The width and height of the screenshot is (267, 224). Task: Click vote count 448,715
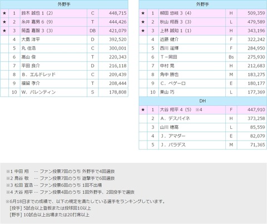point(118,13)
